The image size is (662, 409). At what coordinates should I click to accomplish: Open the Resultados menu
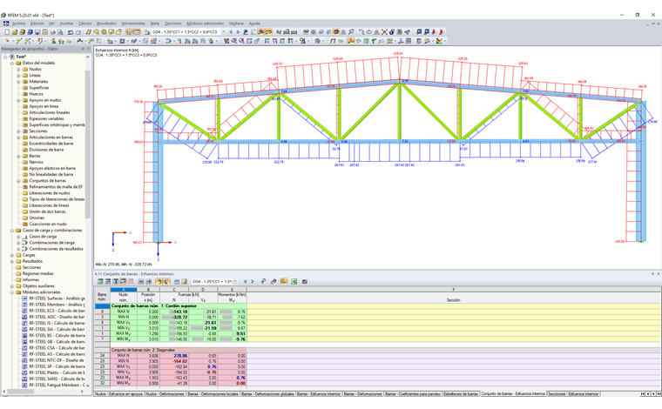106,23
